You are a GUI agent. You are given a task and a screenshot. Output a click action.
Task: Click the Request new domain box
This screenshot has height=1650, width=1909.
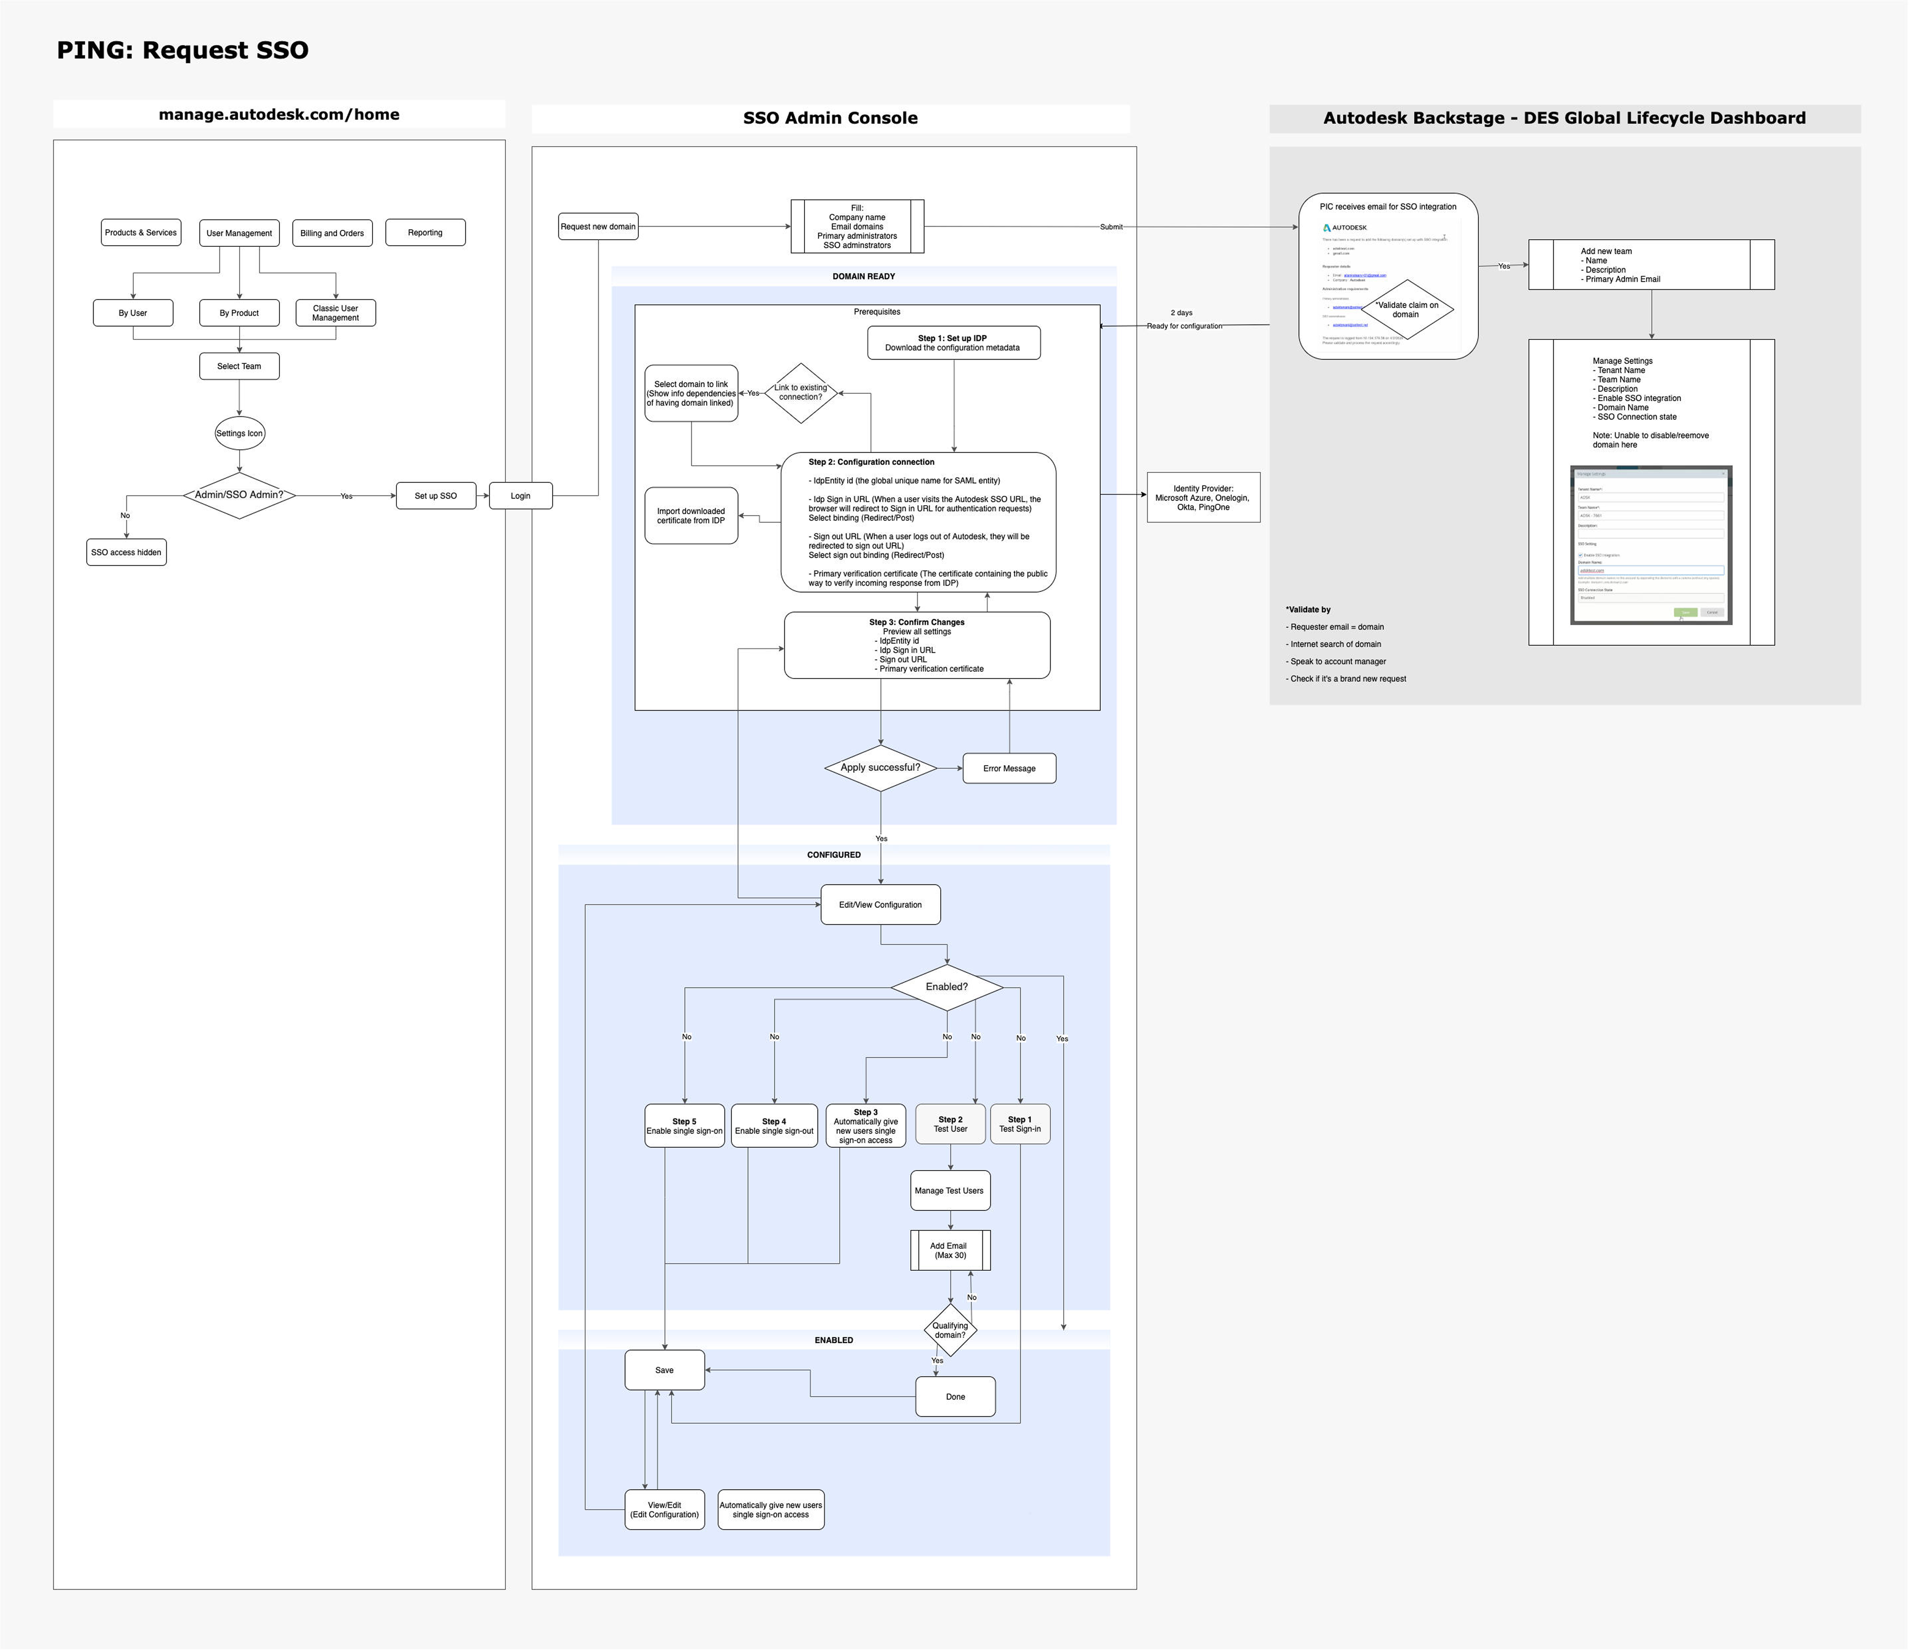click(x=598, y=227)
